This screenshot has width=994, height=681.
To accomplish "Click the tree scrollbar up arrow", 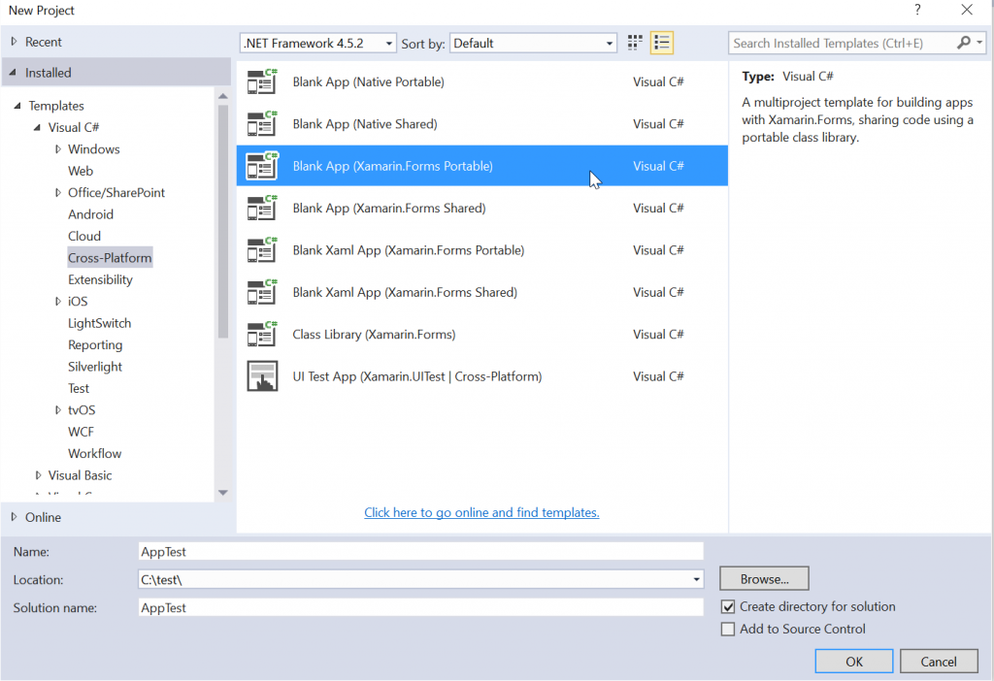I will click(222, 96).
